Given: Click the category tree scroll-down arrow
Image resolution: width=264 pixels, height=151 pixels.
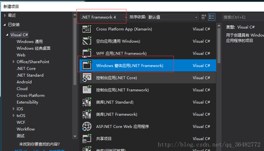Looking at the screenshot, I should pos(75,136).
